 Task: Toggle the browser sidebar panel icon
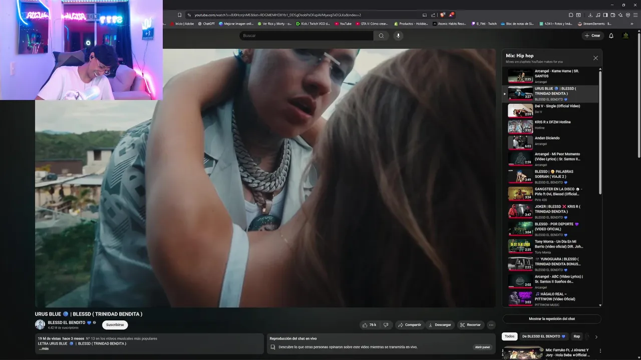tap(605, 15)
